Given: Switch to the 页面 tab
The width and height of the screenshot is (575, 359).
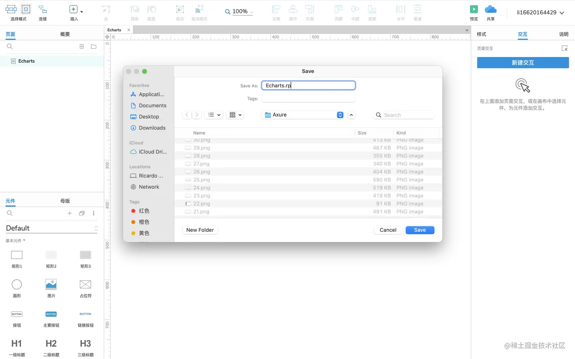Looking at the screenshot, I should coord(10,34).
